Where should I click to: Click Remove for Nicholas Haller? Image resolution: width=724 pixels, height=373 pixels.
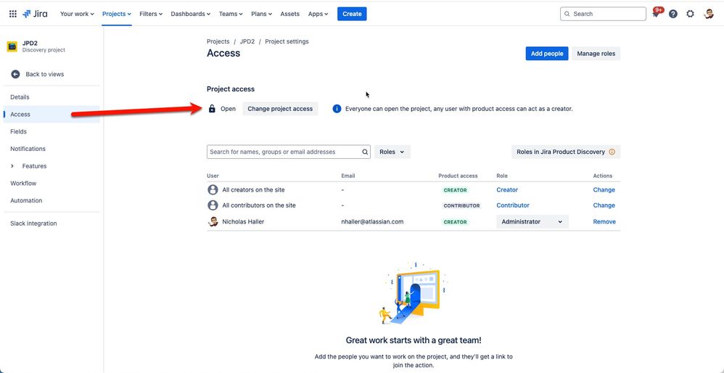coord(604,221)
